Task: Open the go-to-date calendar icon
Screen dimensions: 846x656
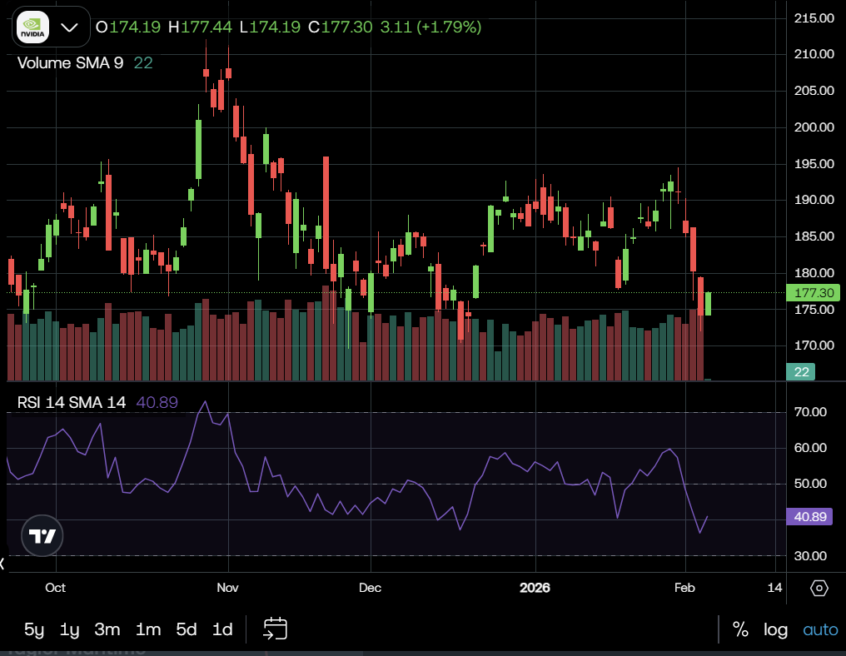Action: [x=275, y=629]
